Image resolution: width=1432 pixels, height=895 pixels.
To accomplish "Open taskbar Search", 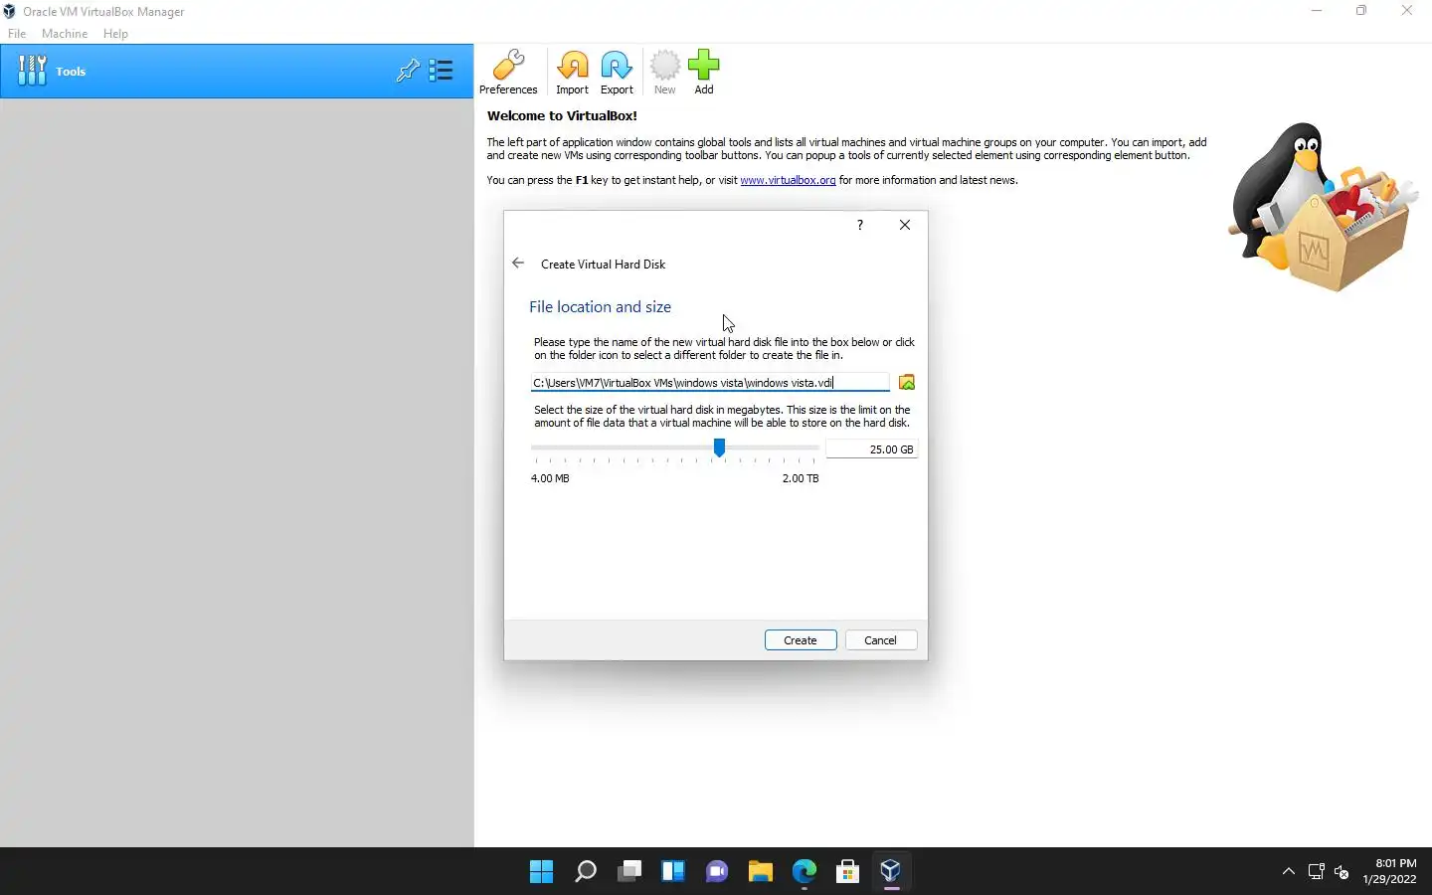I will click(x=586, y=872).
